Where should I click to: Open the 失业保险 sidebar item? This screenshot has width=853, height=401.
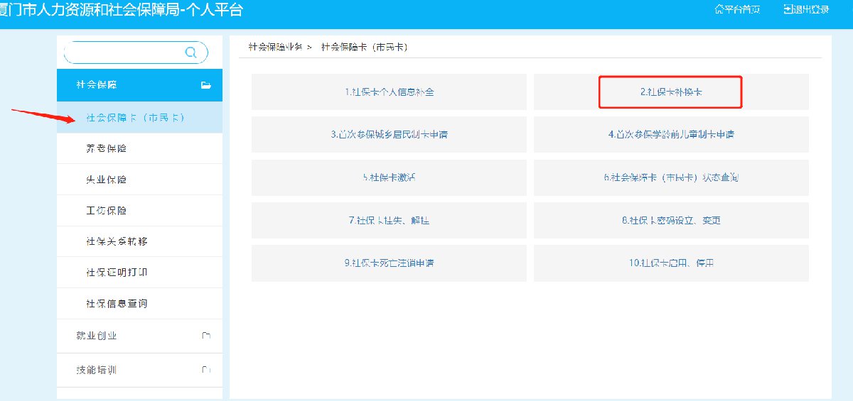point(107,180)
